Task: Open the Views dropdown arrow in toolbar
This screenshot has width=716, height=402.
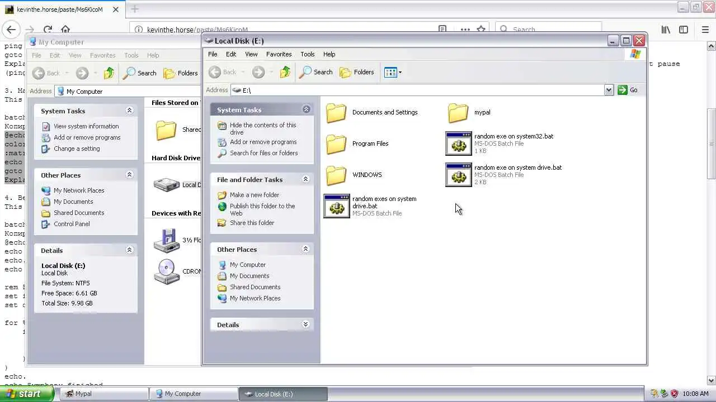Action: pos(400,72)
